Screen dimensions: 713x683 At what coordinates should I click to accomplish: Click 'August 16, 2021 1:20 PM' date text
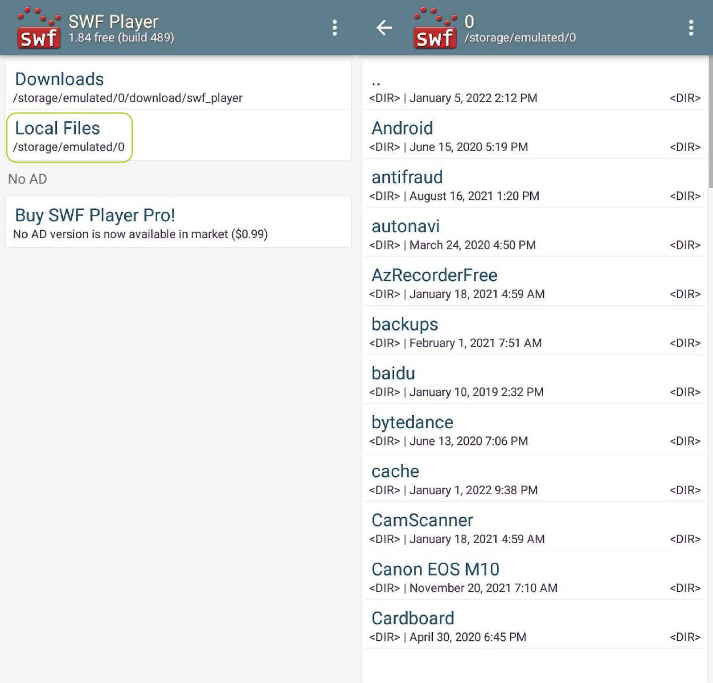click(x=474, y=196)
